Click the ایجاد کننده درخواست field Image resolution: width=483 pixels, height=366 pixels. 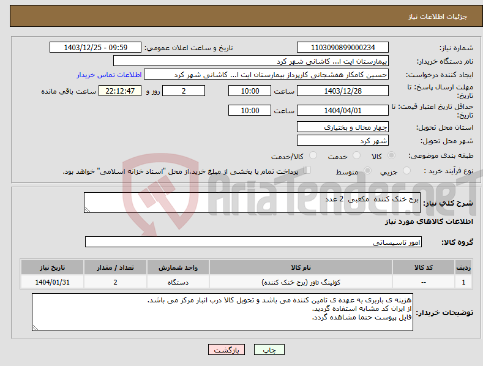266,75
